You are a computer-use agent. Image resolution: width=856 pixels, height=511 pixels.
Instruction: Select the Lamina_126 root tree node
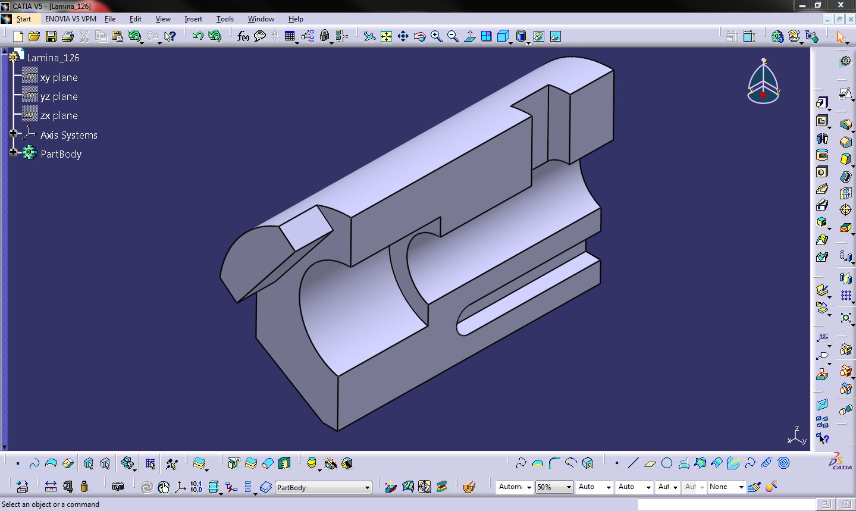tap(53, 58)
